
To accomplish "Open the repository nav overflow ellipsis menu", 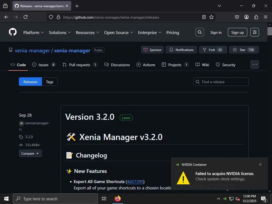I will pyautogui.click(x=255, y=65).
